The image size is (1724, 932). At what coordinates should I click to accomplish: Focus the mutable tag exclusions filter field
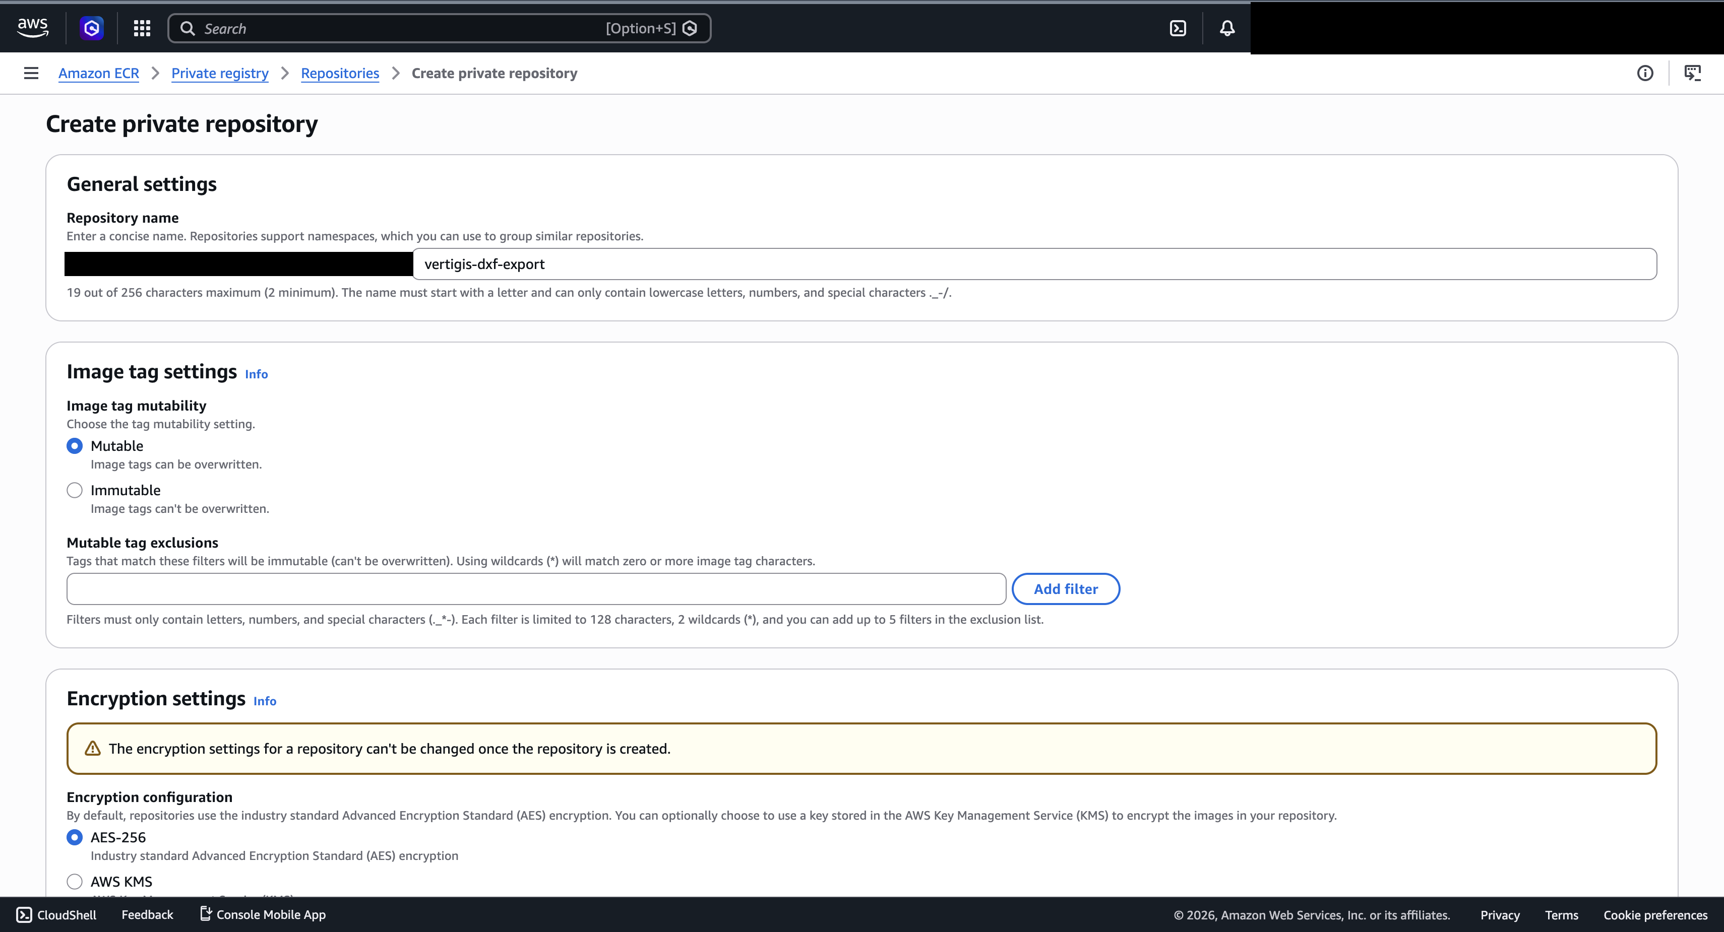pyautogui.click(x=536, y=589)
